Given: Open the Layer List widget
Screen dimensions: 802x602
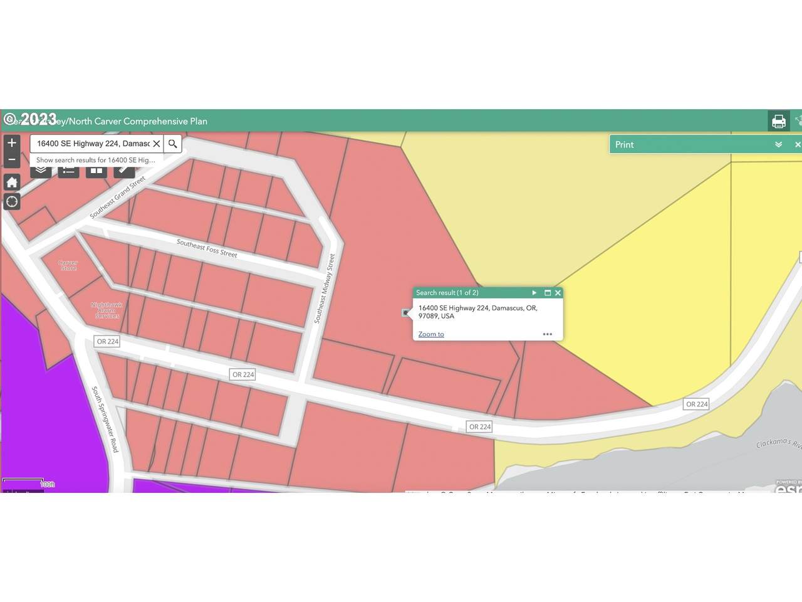Looking at the screenshot, I should [41, 171].
